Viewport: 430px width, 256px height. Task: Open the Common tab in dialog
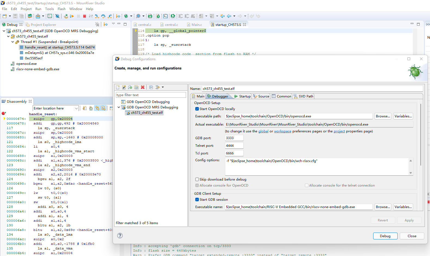pyautogui.click(x=281, y=96)
